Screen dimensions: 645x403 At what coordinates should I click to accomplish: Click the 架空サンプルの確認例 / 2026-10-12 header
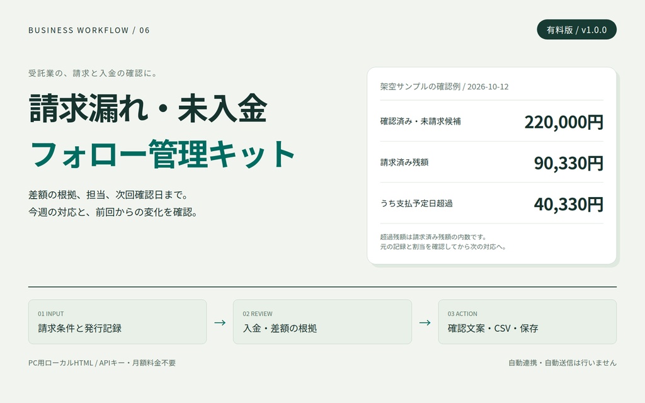click(444, 87)
